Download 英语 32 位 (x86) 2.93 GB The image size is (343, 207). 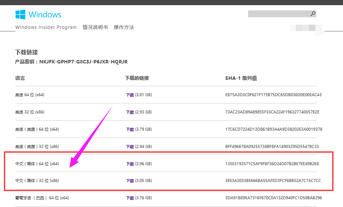pos(130,112)
